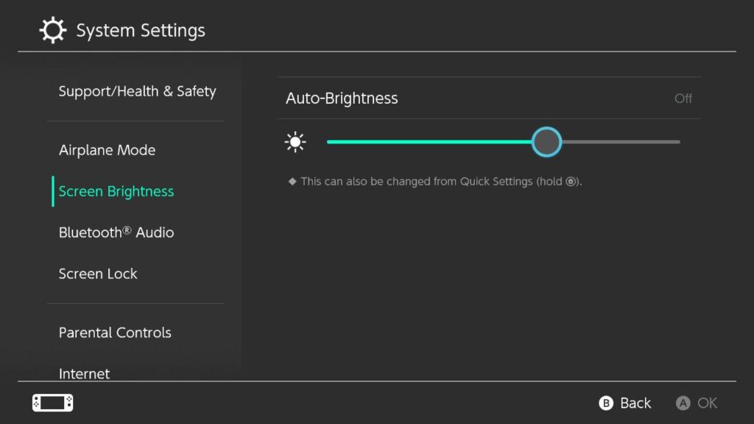Screen dimensions: 754x424
Task: Click the sun brightness icon
Action: coord(295,141)
